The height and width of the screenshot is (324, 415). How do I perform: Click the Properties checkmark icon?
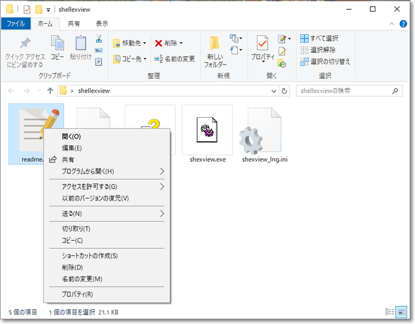[x=263, y=44]
